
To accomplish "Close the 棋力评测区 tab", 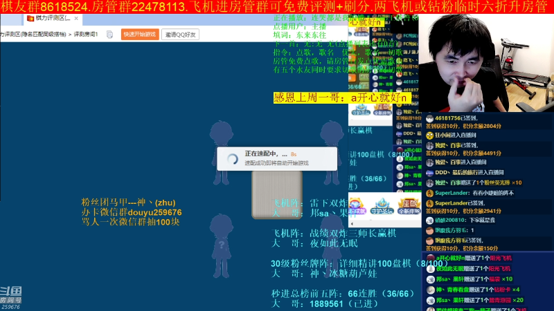I will click(x=76, y=18).
